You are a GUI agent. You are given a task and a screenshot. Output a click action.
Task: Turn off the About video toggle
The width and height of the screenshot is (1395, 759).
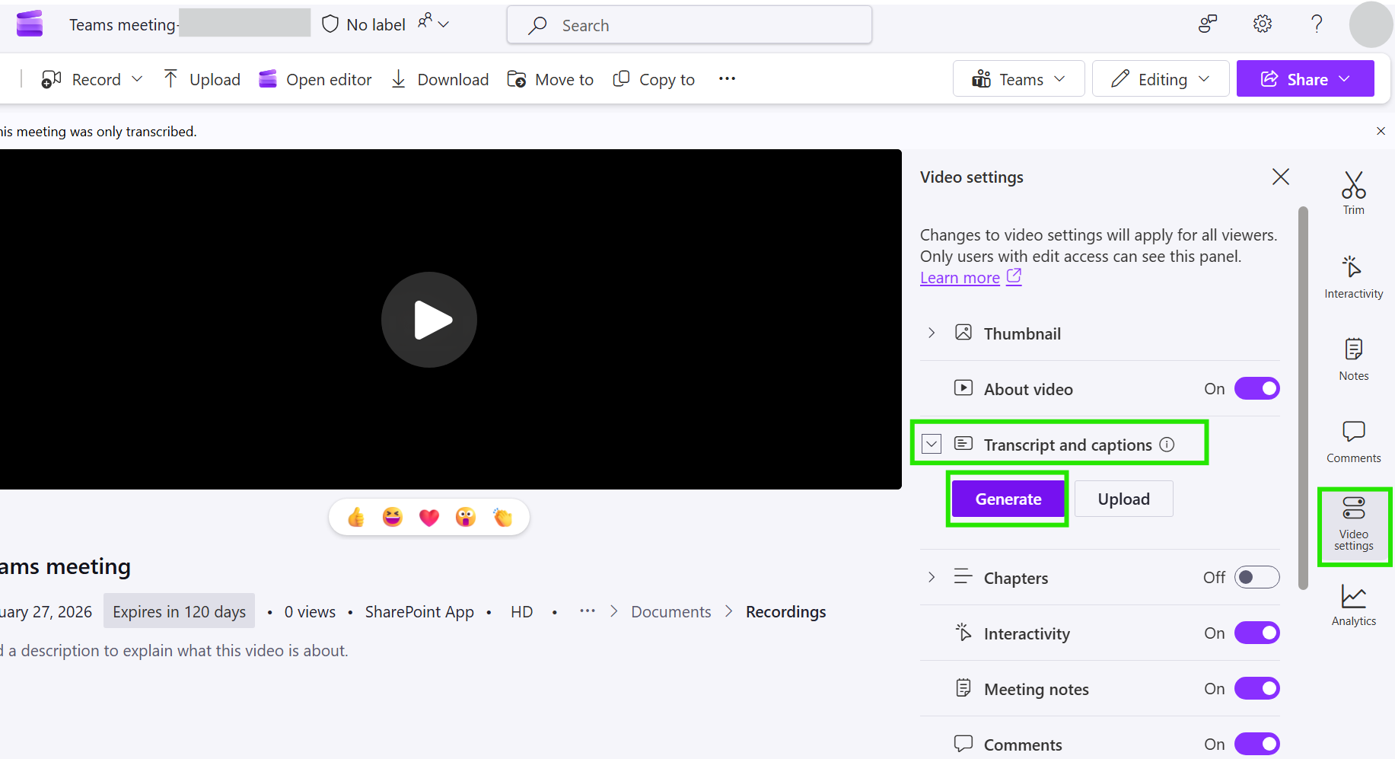1256,389
